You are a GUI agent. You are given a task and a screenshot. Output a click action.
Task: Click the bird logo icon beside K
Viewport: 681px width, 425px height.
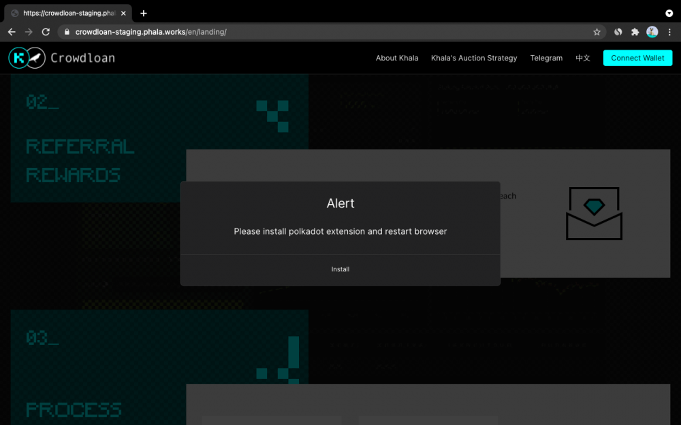[37, 58]
